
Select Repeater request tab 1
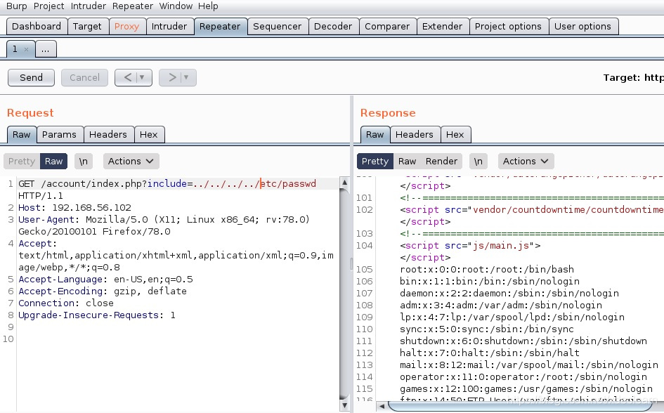(15, 49)
